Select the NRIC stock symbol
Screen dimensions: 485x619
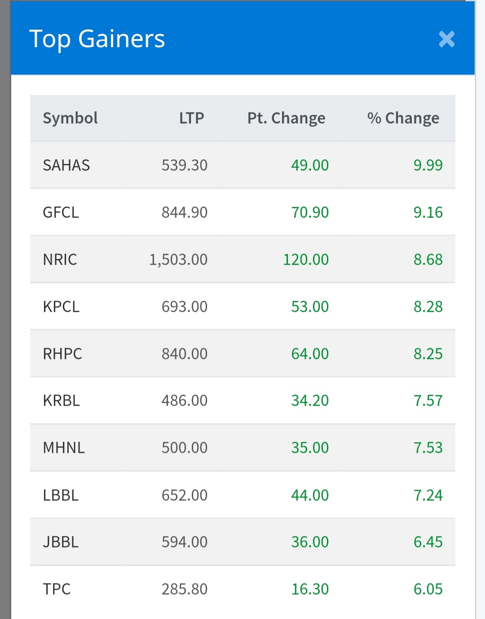(x=60, y=259)
